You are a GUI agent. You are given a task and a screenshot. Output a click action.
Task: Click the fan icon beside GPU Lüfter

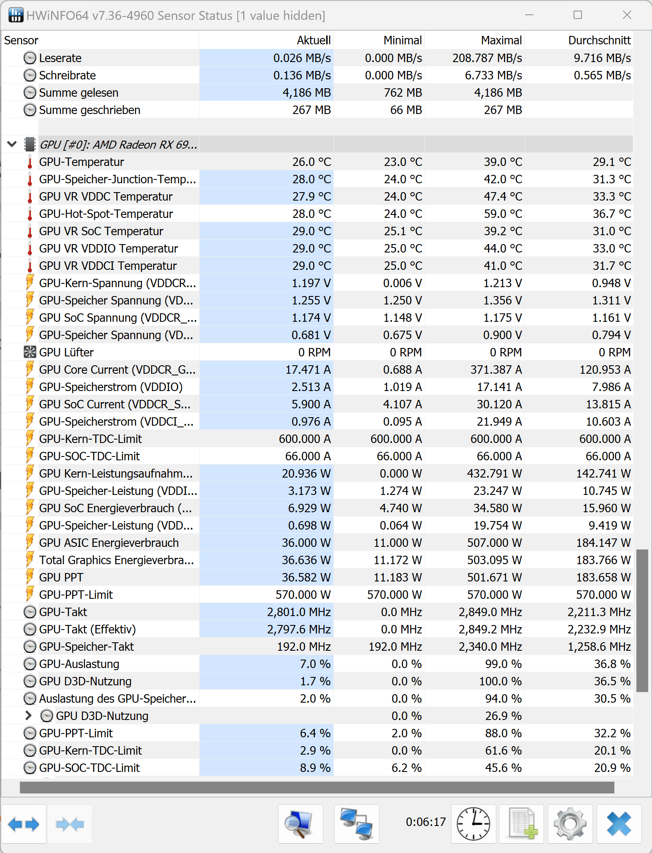30,352
